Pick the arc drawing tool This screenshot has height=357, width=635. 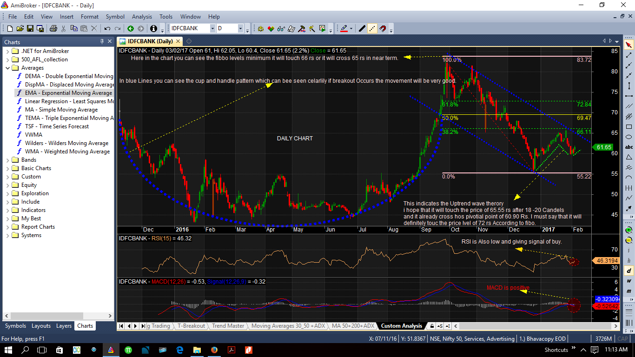[629, 178]
